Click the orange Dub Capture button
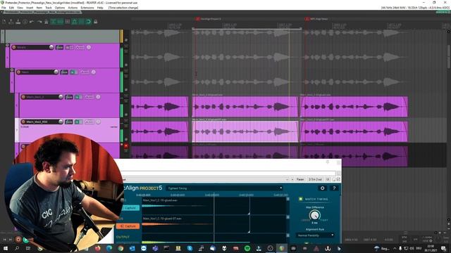Screen dimensions: 451x253 point(128,226)
